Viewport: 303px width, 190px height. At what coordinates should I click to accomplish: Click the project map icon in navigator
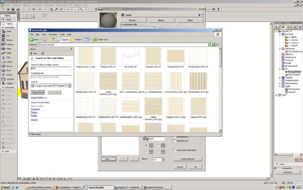[283, 27]
